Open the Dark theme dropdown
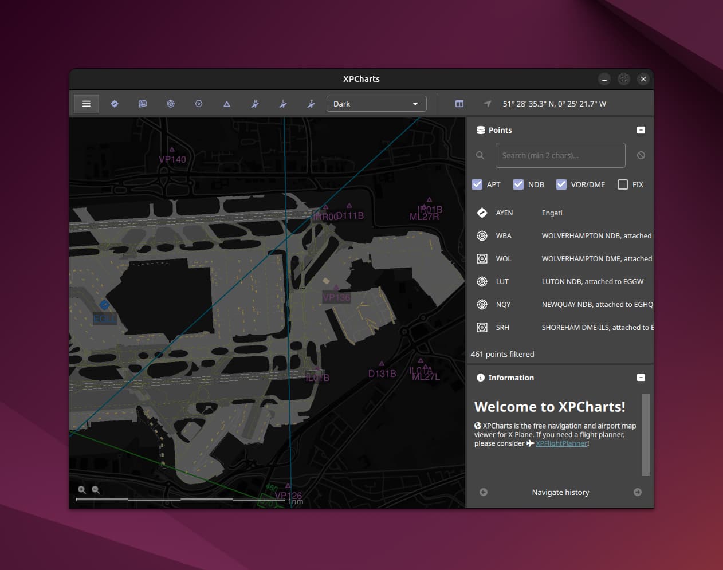The width and height of the screenshot is (723, 570). point(376,104)
